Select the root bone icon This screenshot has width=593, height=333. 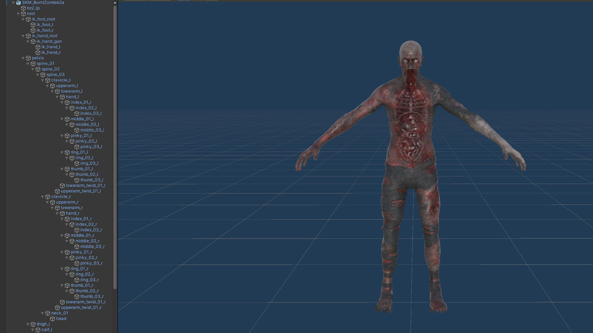coord(23,13)
